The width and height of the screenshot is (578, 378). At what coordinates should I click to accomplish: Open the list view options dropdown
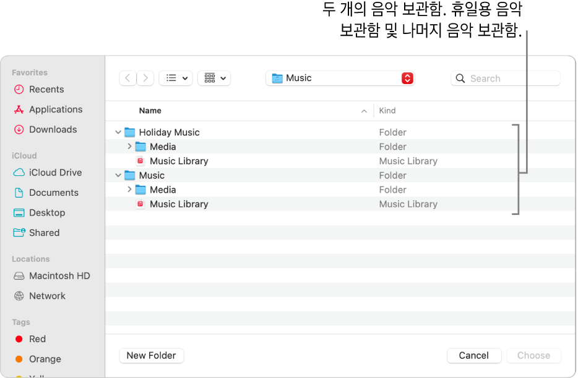(176, 78)
